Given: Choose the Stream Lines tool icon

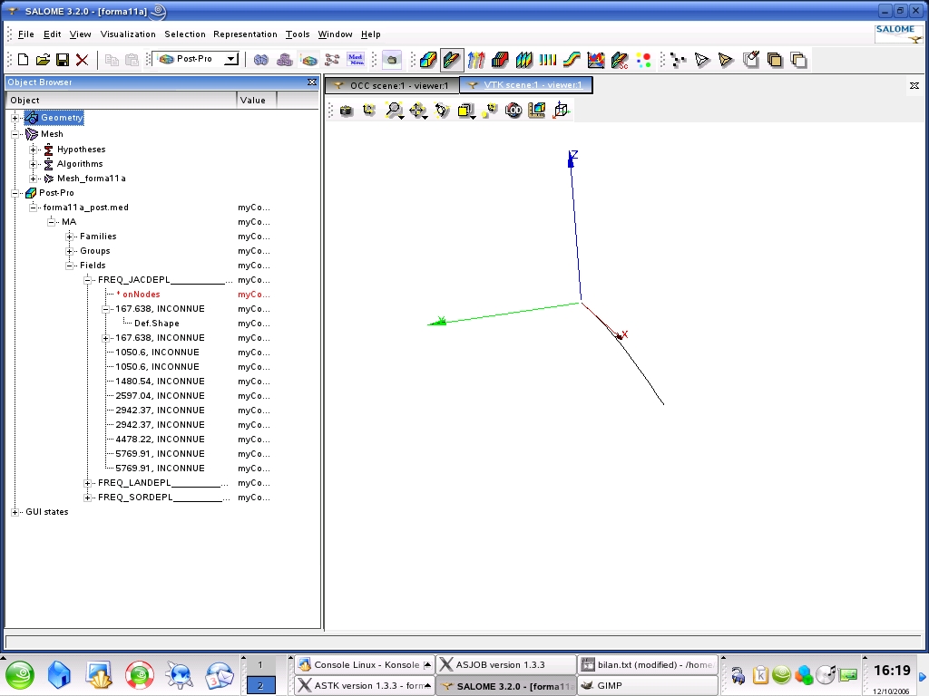Looking at the screenshot, I should click(571, 60).
